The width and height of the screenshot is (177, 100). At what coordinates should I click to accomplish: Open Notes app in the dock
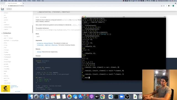pyautogui.click(x=58, y=97)
